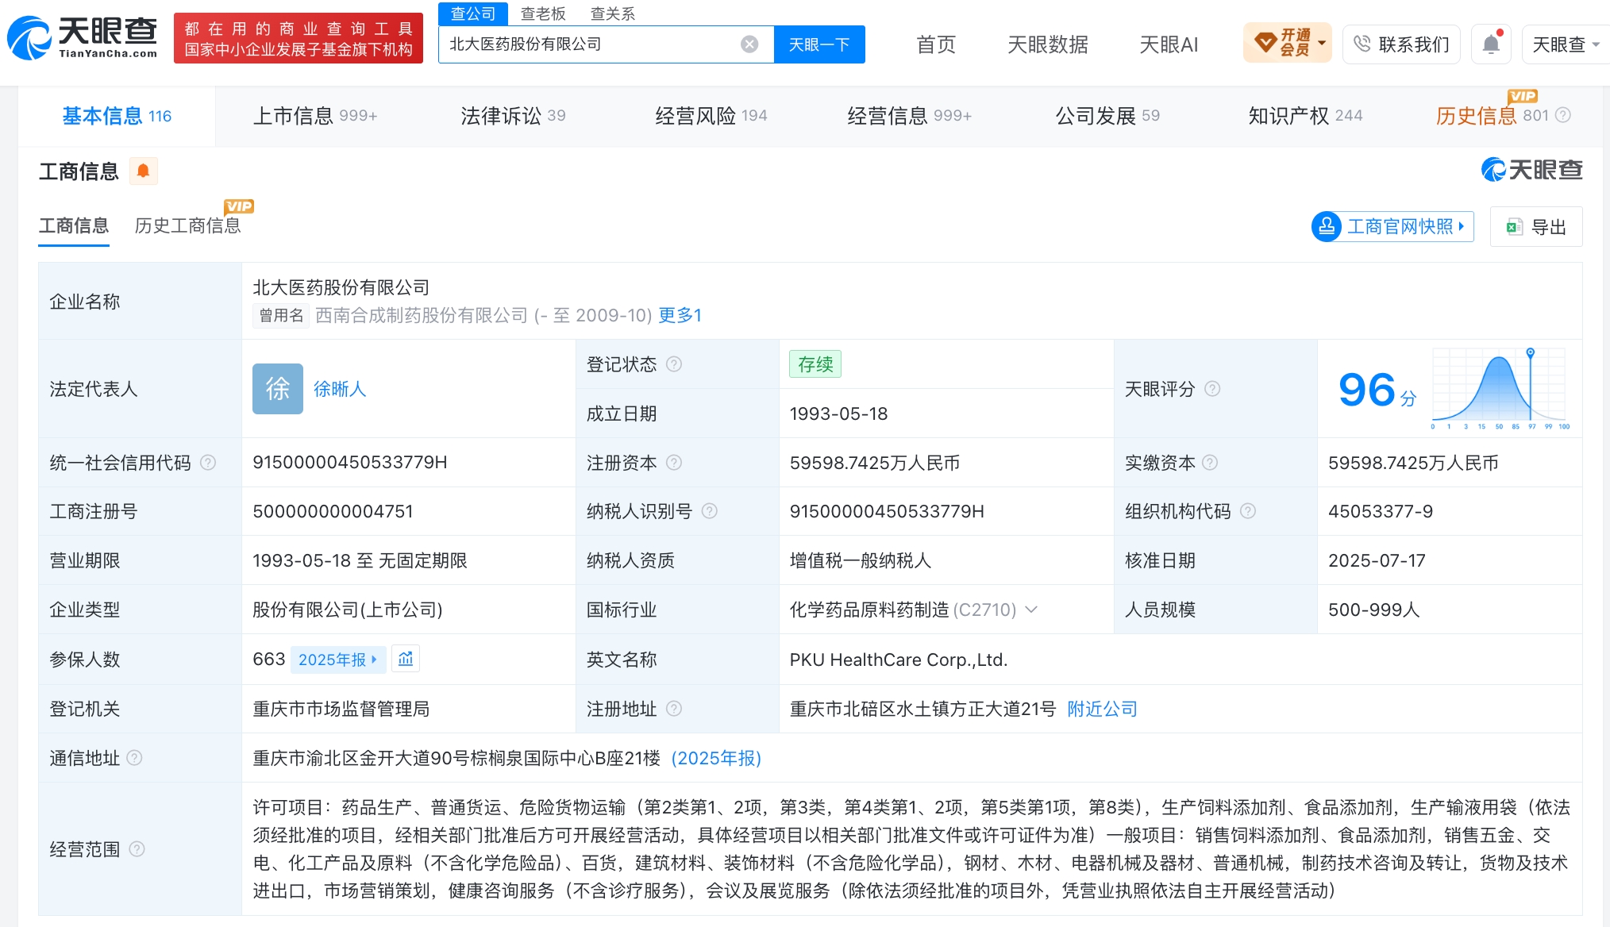Screen dimensions: 1610x927
Task: Click the help icon beside 天眼评分
Action: click(x=1212, y=389)
